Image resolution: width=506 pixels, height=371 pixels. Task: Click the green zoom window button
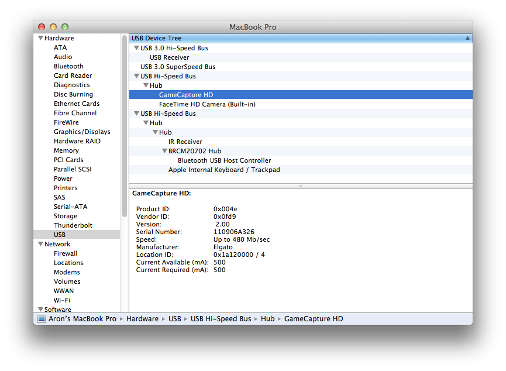pos(65,27)
